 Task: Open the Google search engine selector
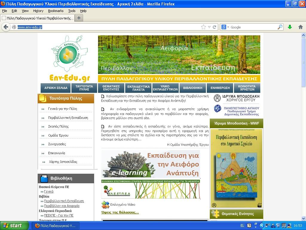225,27
